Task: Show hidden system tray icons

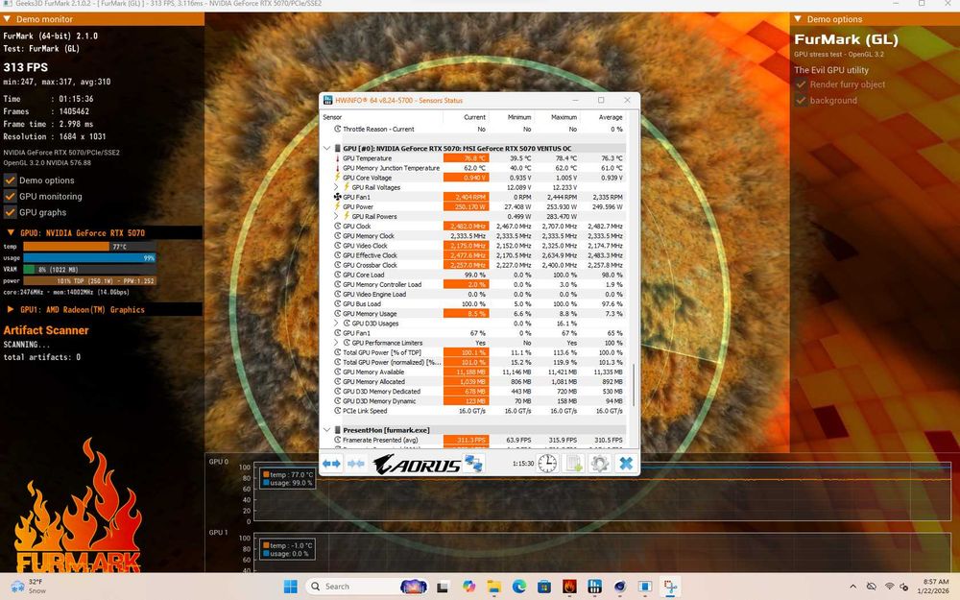Action: (852, 587)
